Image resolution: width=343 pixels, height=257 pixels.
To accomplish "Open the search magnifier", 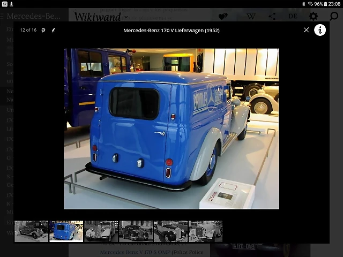I will coord(334,16).
